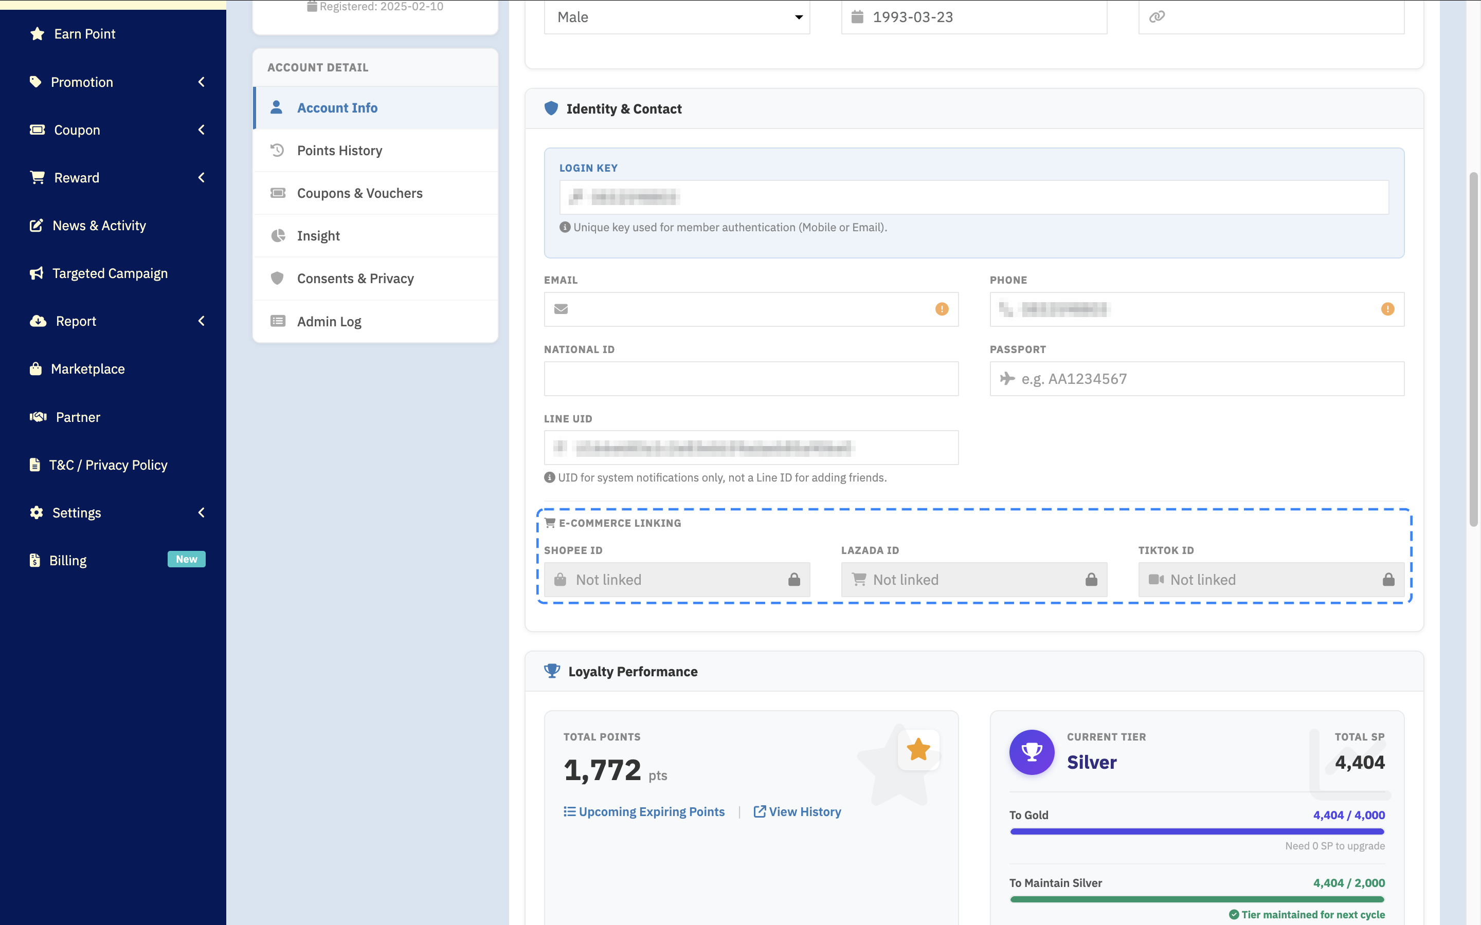Open the Male gender dropdown
This screenshot has height=925, width=1481.
click(x=676, y=17)
